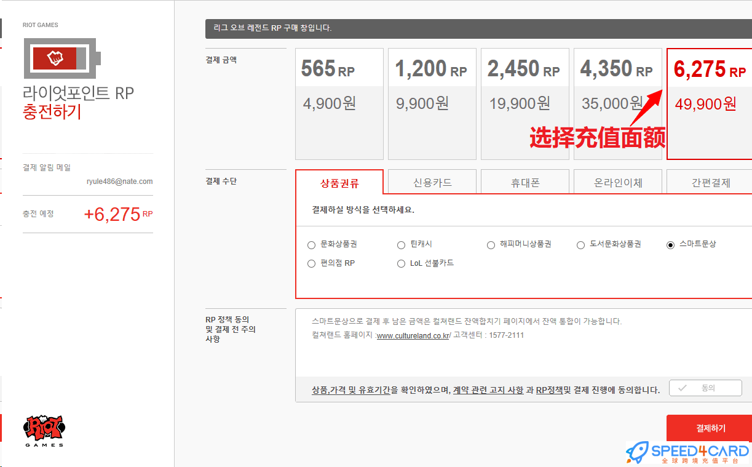Open the 계약 관련 고지 사항 link
The image size is (752, 467).
[x=488, y=390]
